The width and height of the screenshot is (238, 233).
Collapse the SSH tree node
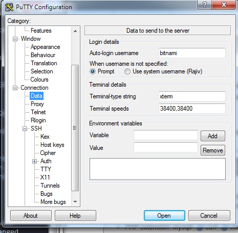click(25, 128)
